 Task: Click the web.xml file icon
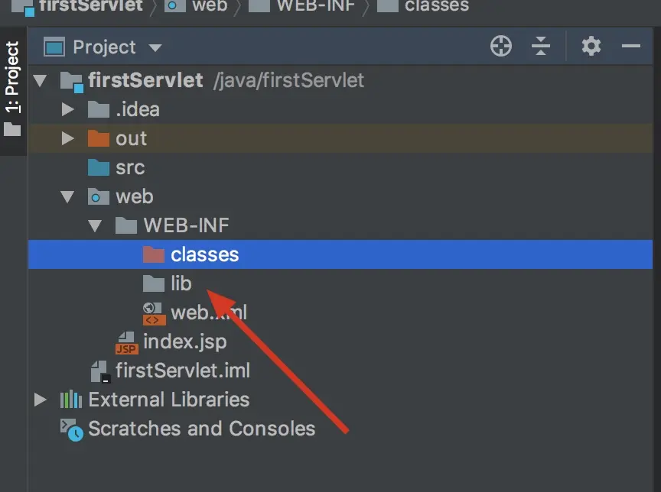coord(154,312)
